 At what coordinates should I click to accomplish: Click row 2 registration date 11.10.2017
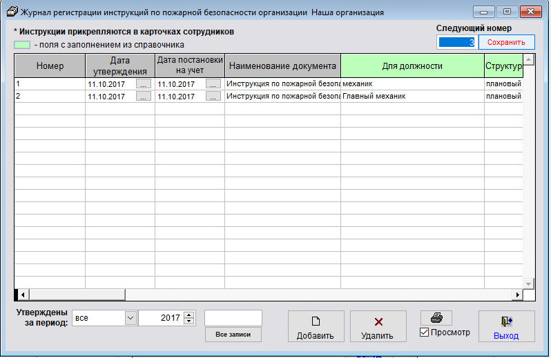click(176, 97)
